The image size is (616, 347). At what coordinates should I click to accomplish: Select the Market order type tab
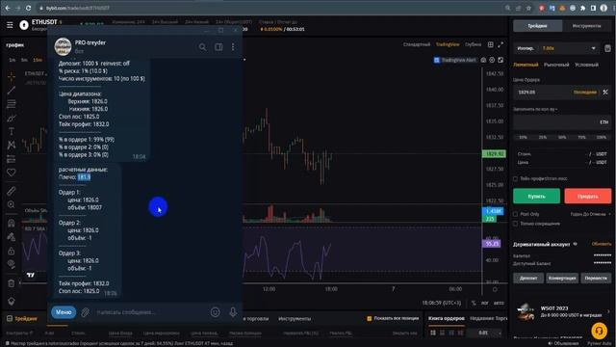(x=556, y=65)
